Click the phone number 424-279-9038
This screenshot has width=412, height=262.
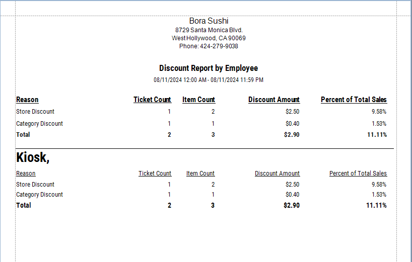pyautogui.click(x=209, y=46)
